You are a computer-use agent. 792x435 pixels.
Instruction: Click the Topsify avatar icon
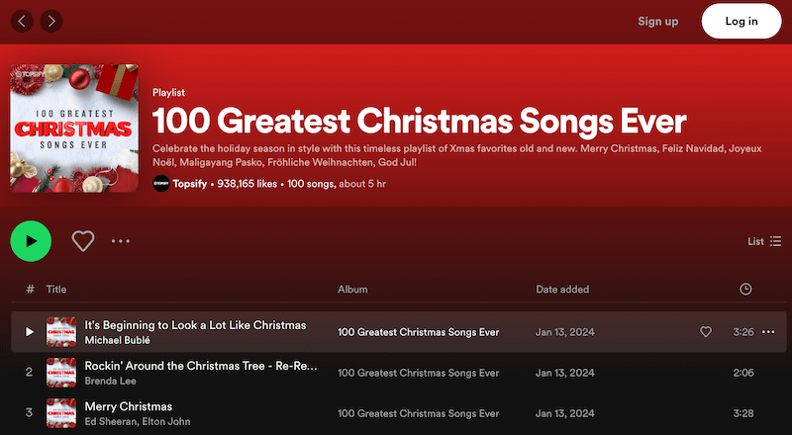161,184
